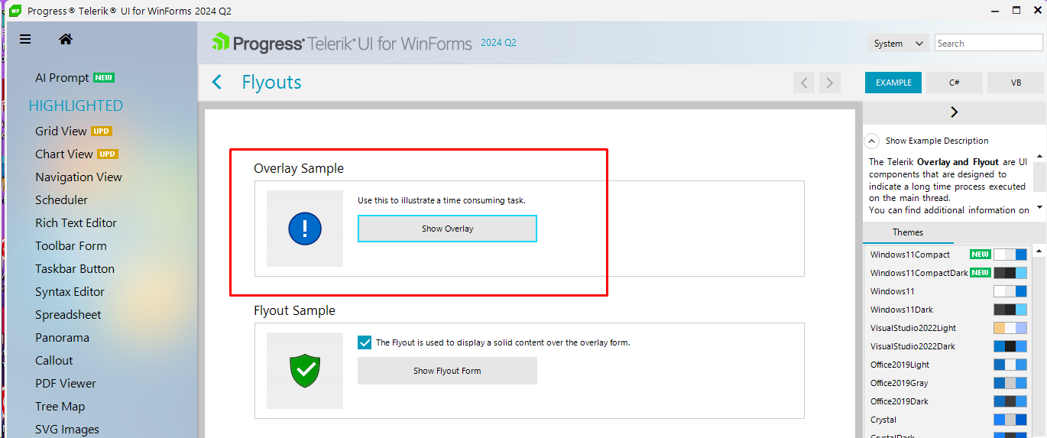
Task: Click into the Search field
Action: pyautogui.click(x=987, y=44)
